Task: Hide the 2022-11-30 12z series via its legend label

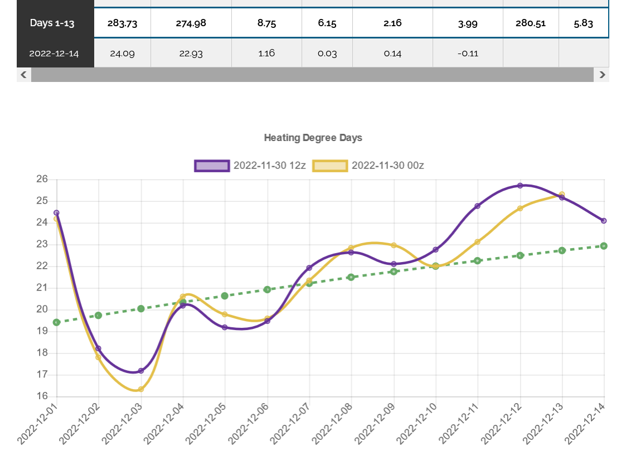Action: [269, 166]
